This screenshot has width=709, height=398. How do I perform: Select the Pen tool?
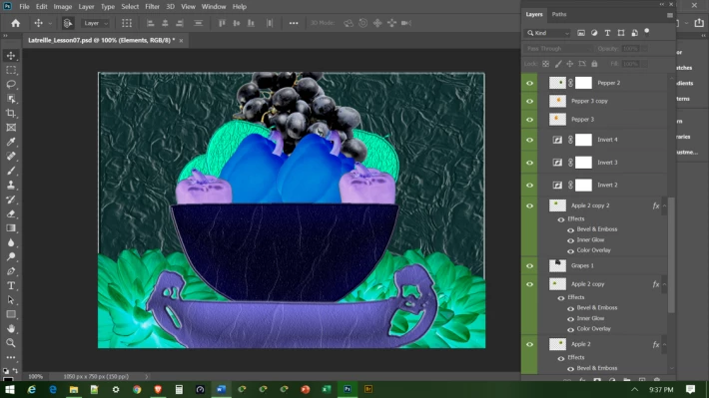(11, 271)
